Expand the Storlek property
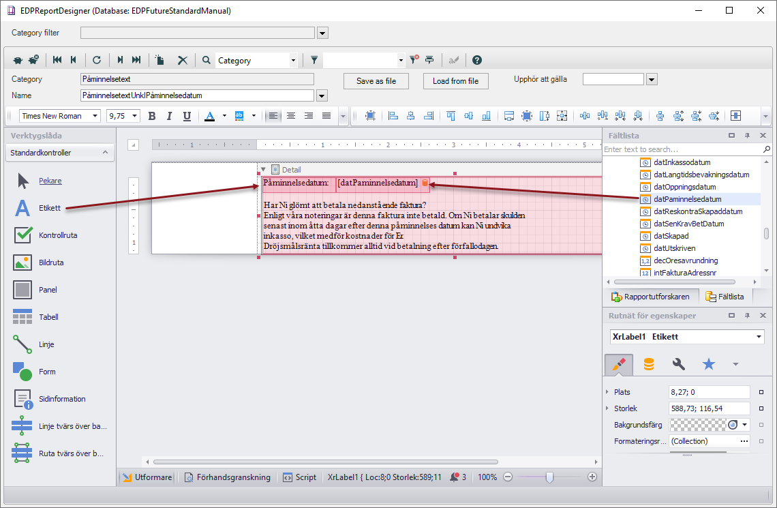Viewport: 777px width, 508px height. click(607, 408)
